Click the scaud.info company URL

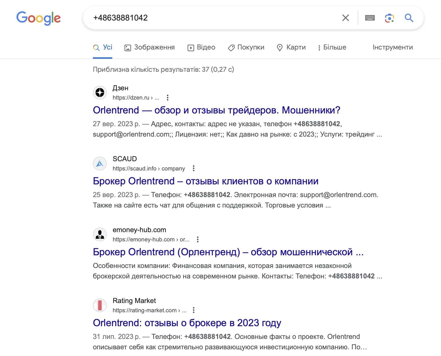(149, 168)
